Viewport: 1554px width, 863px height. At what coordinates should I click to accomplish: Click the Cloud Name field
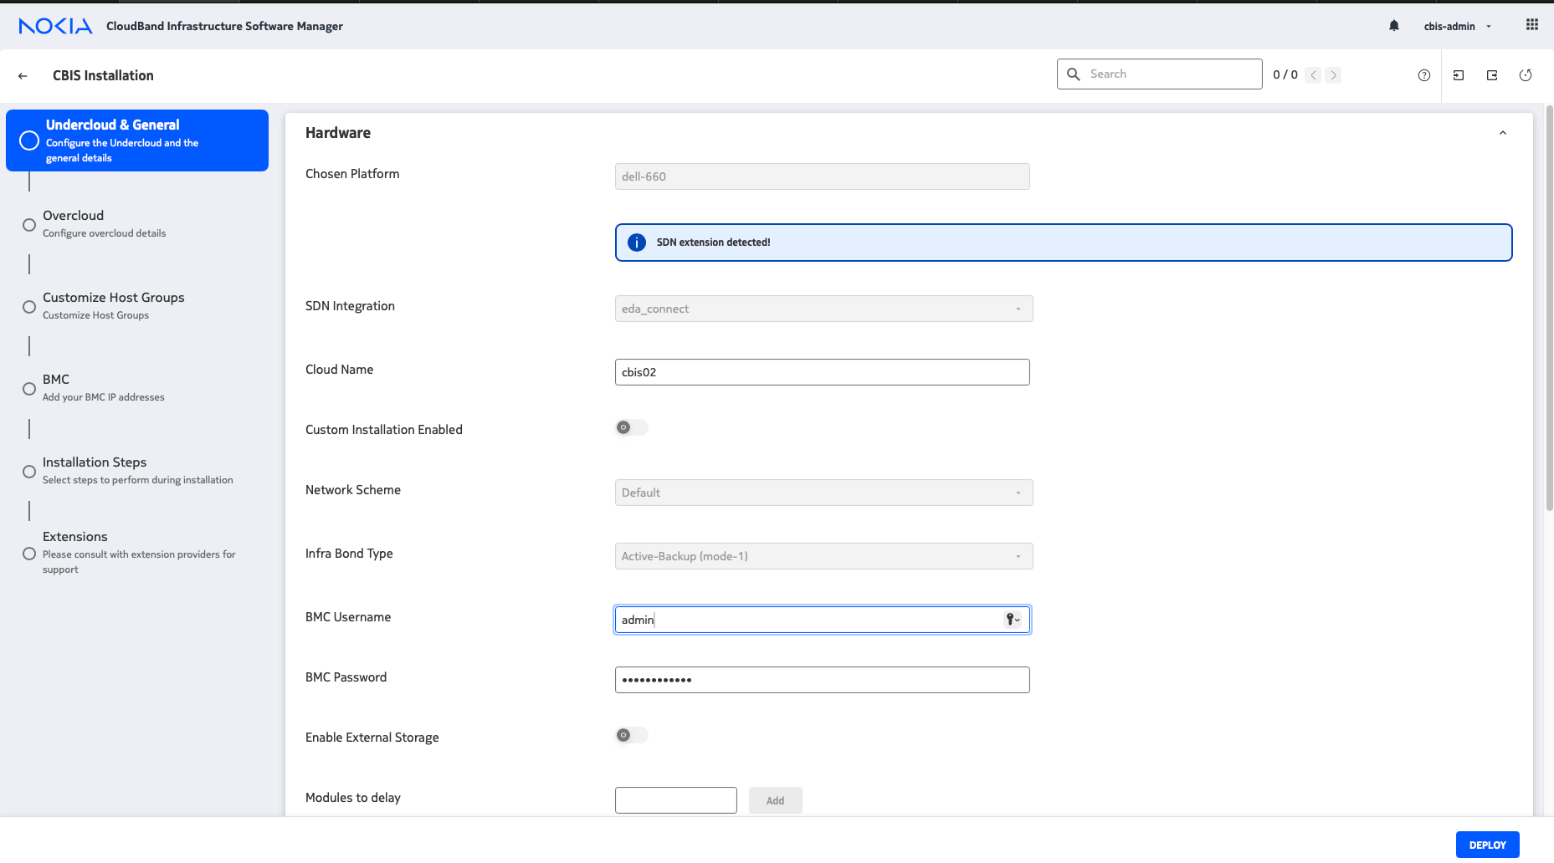point(823,372)
